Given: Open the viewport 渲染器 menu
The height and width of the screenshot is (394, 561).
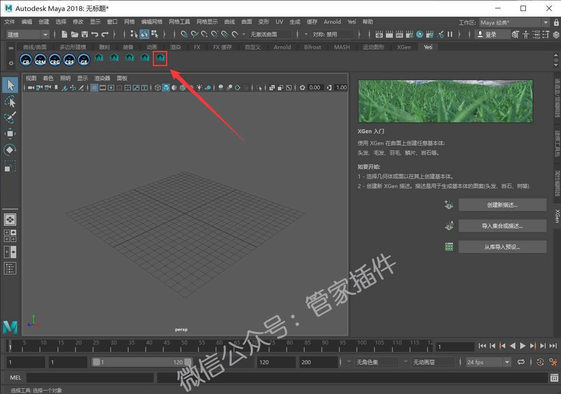Looking at the screenshot, I should (102, 78).
